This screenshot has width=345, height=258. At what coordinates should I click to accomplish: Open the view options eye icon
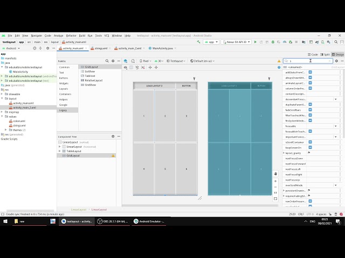tap(126, 67)
